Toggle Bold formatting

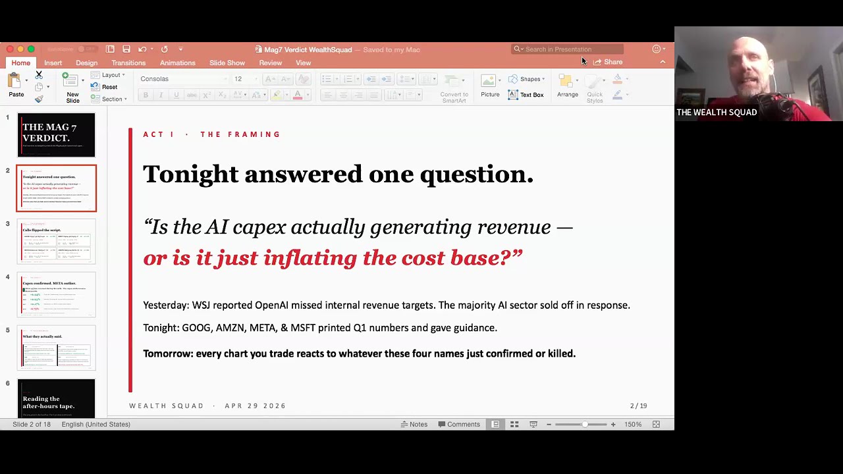pyautogui.click(x=146, y=95)
